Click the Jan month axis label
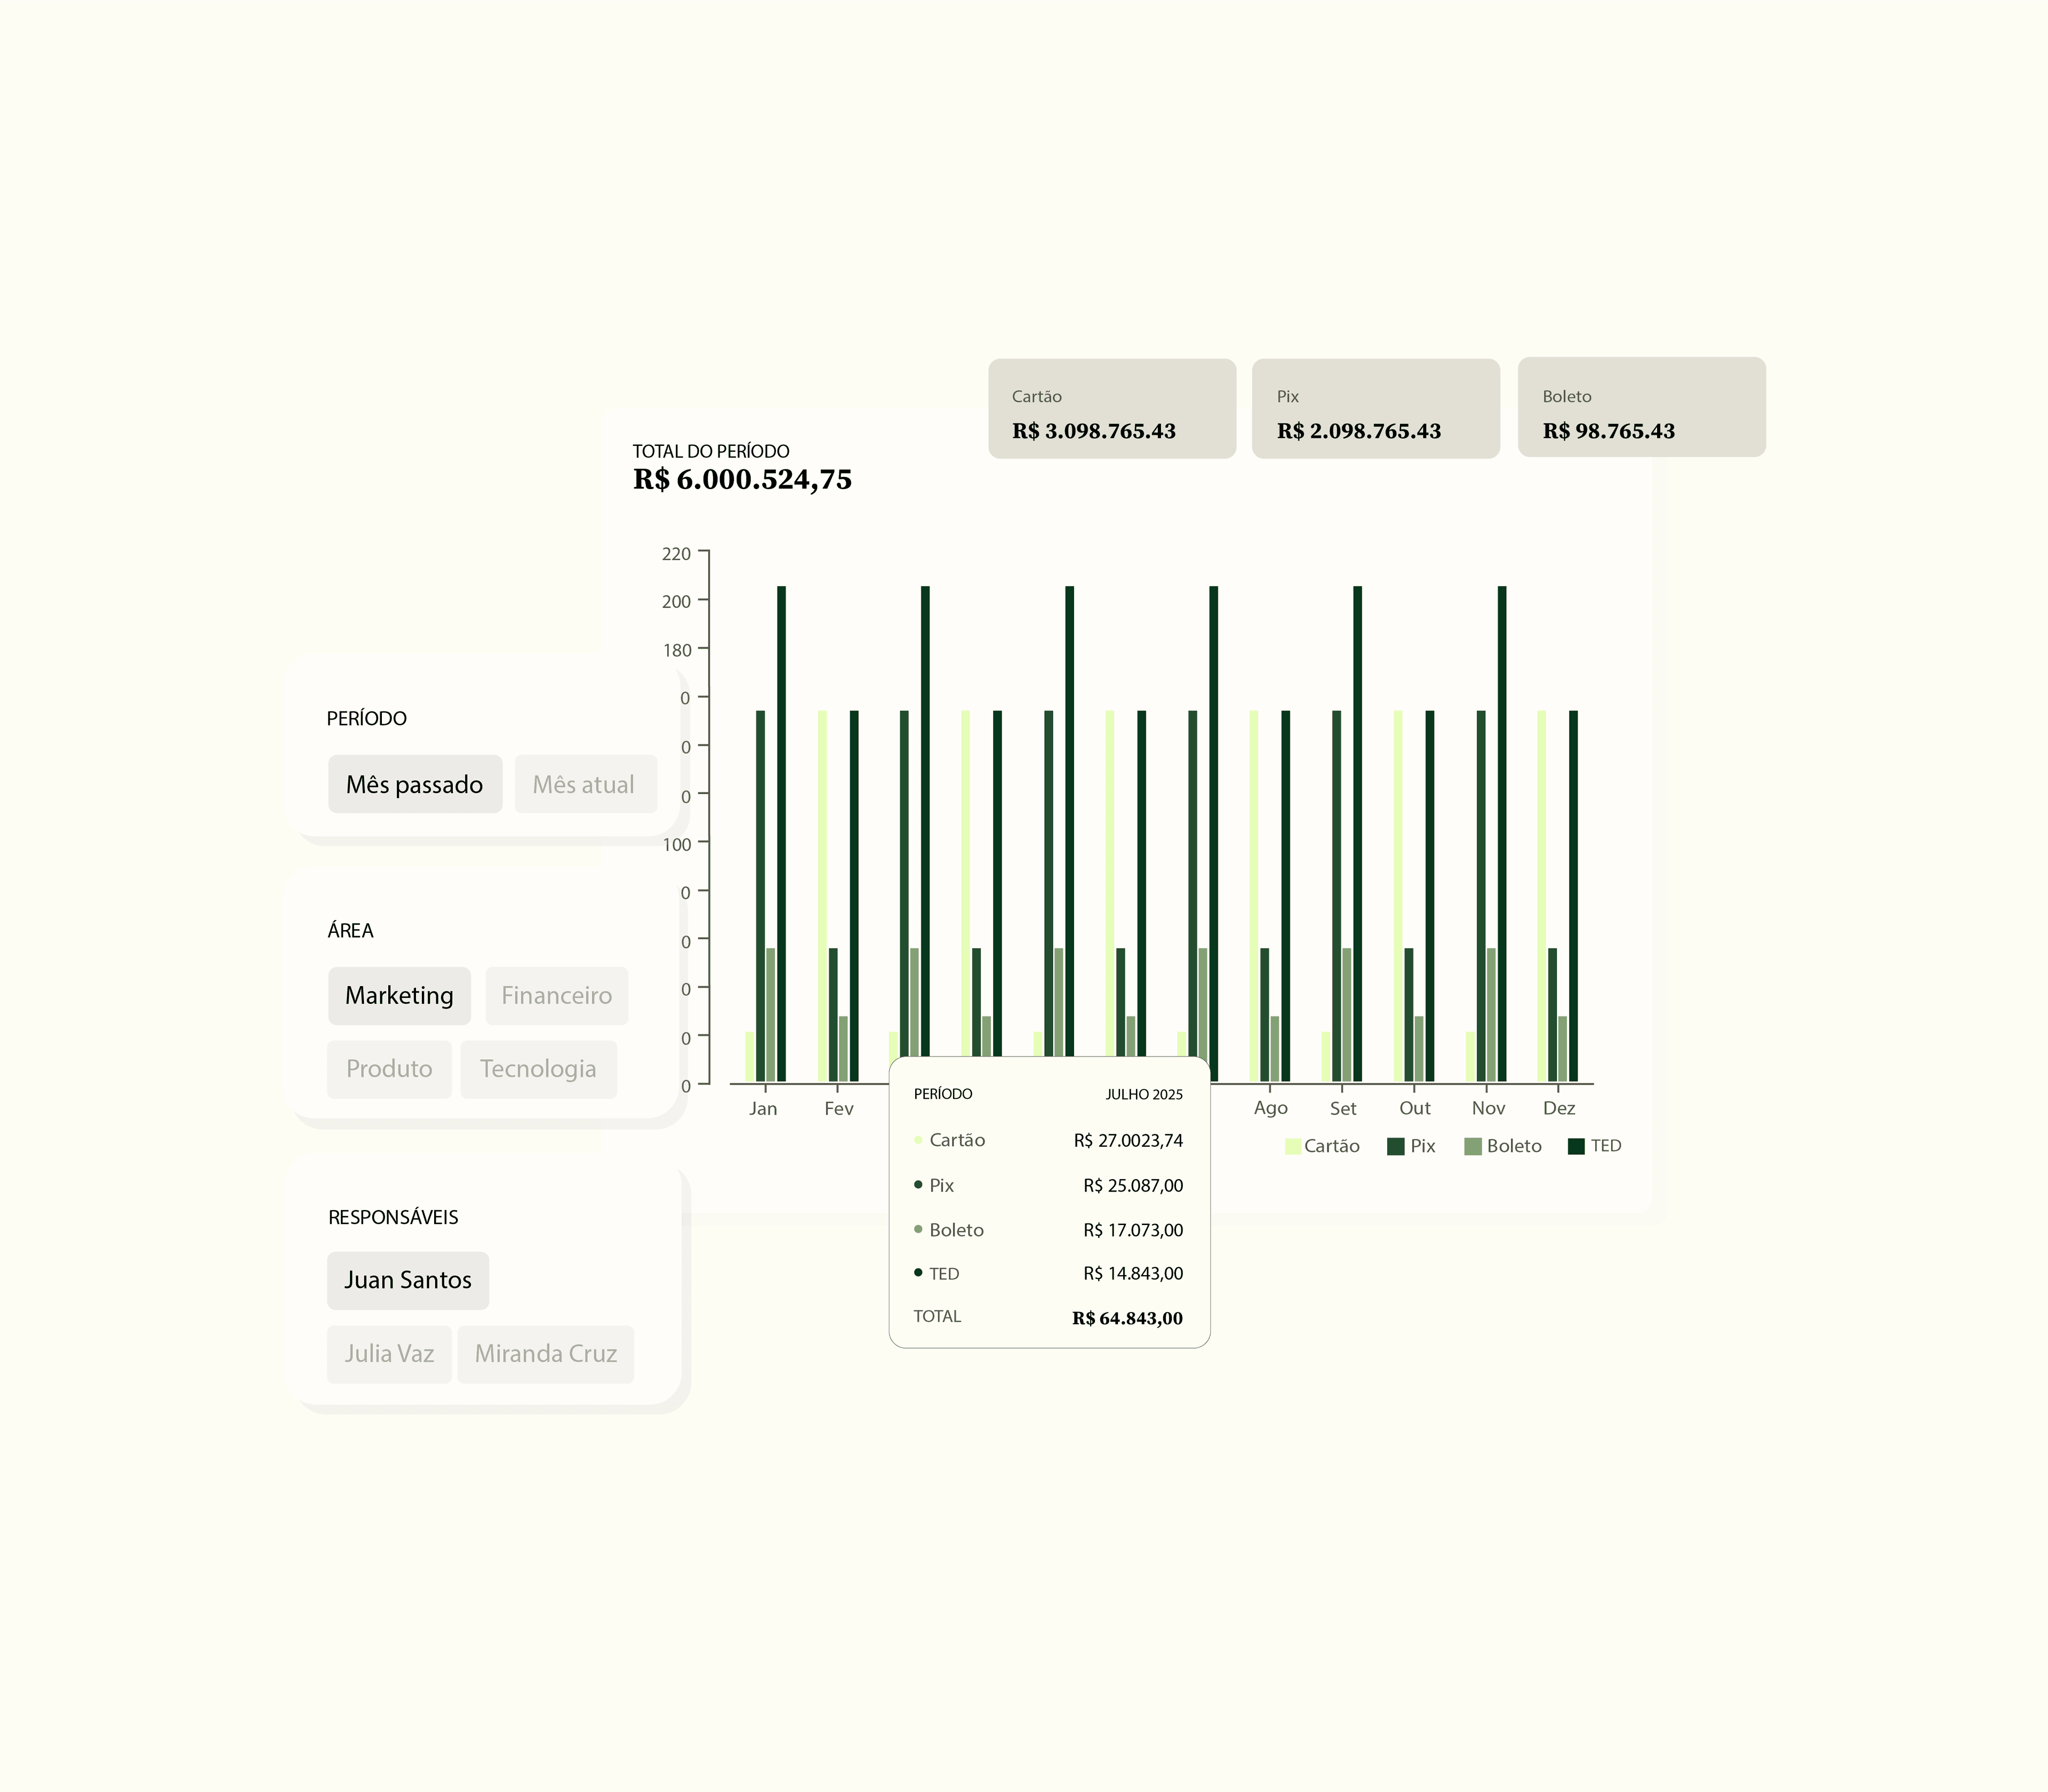Image resolution: width=2048 pixels, height=1792 pixels. (763, 1108)
